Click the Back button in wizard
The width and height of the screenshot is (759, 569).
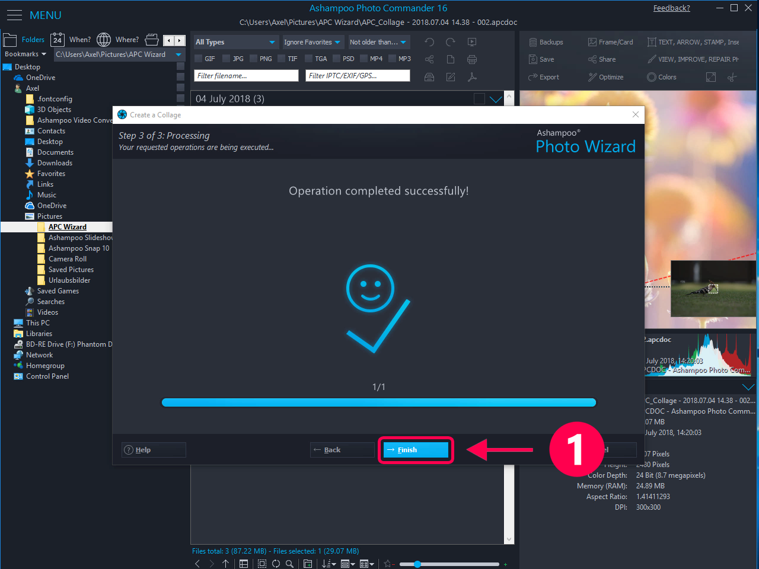(x=343, y=450)
